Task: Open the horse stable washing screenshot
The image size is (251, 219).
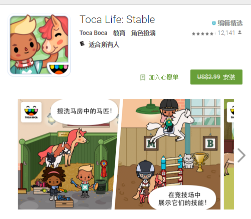Action: (69, 154)
